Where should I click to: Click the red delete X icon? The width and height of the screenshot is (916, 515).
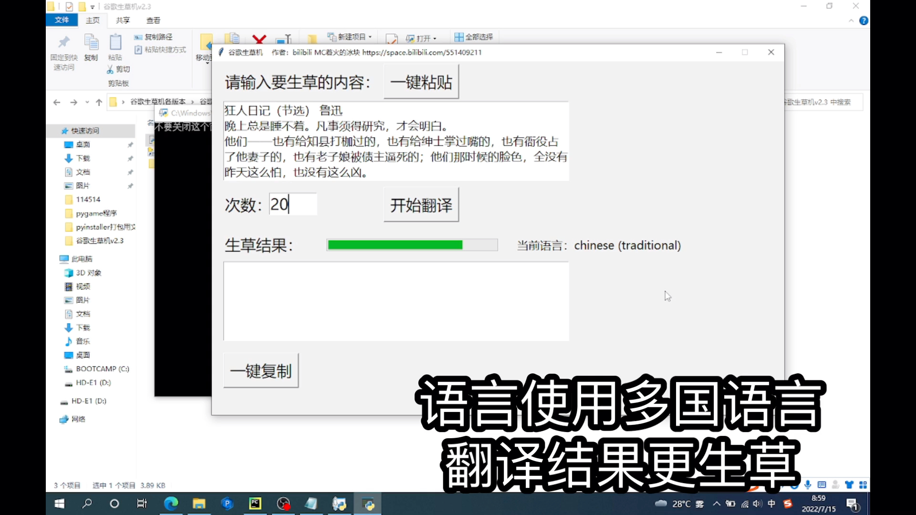[x=259, y=39]
